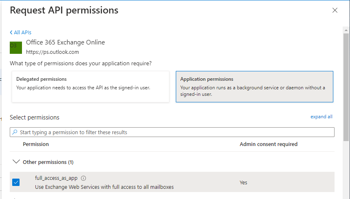Click the Permission column header

pos(36,144)
